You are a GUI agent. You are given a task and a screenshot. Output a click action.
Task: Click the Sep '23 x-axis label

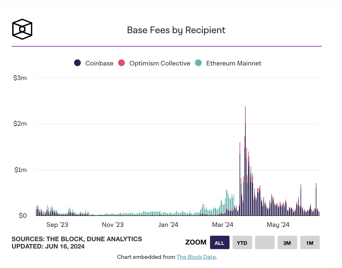click(57, 225)
